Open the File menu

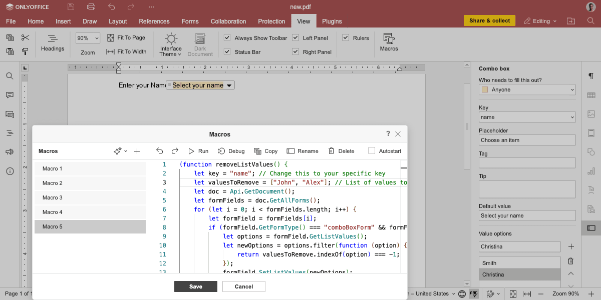pos(11,21)
